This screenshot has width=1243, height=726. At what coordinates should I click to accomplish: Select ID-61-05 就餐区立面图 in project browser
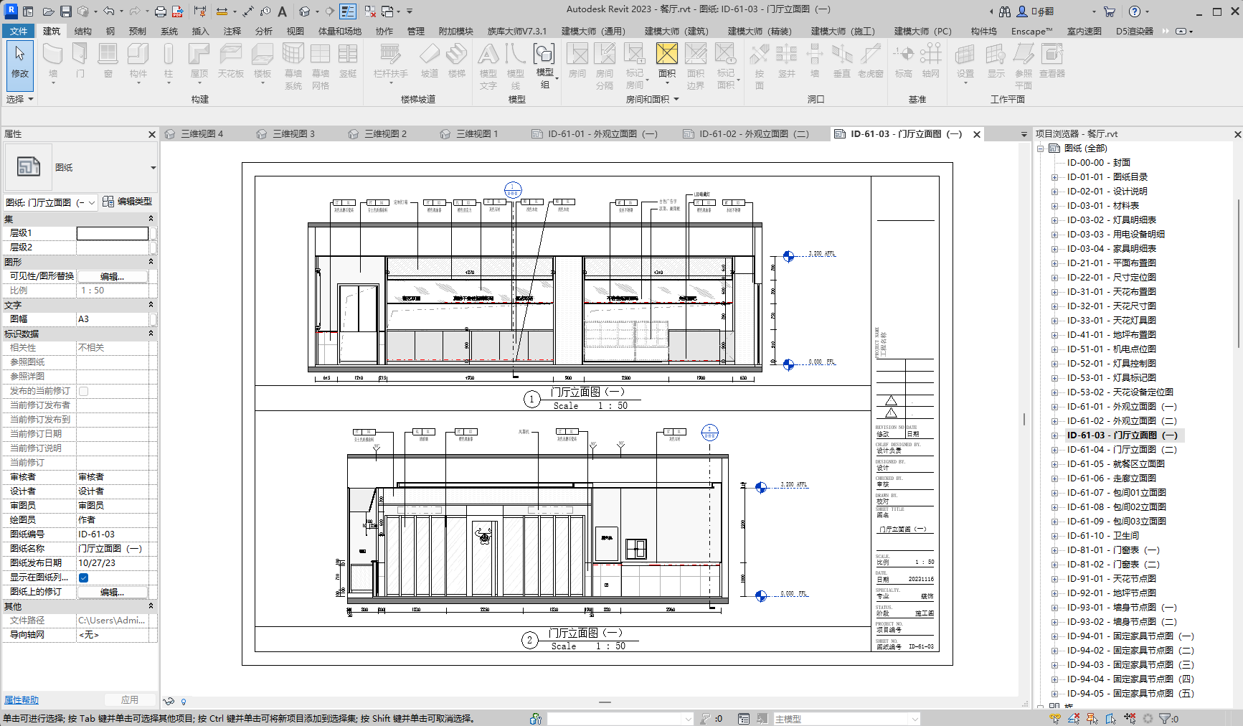pyautogui.click(x=1115, y=464)
